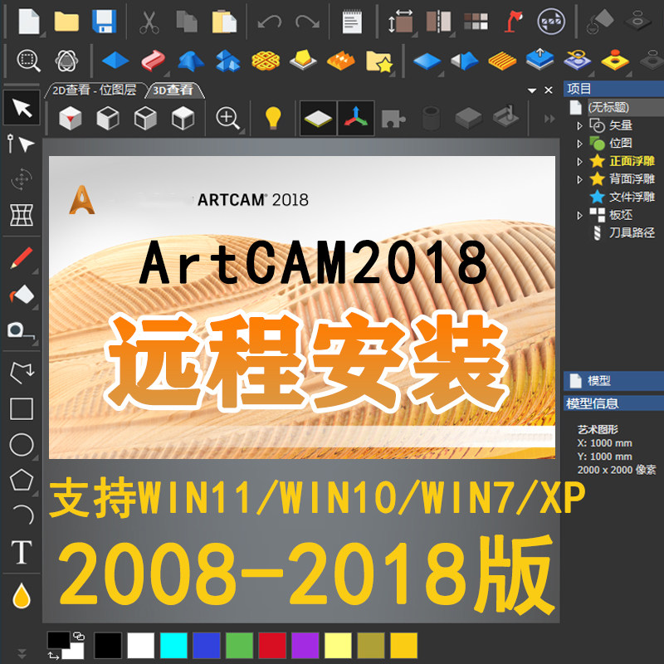Pick the red colour swatch
The width and height of the screenshot is (664, 664).
(272, 646)
